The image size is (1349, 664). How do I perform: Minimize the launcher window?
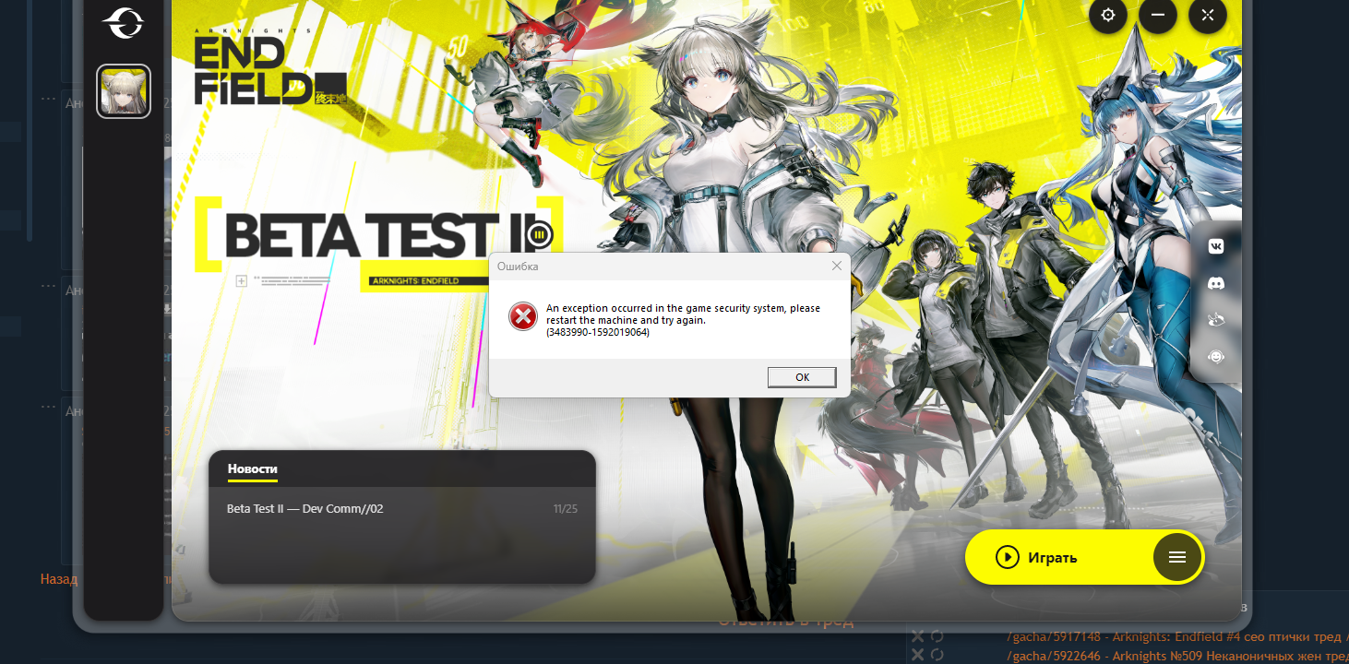pyautogui.click(x=1157, y=15)
